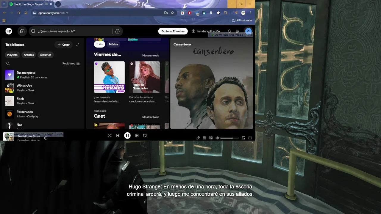The height and width of the screenshot is (214, 381).
Task: Filter the library by Álbumes
Action: [46, 55]
